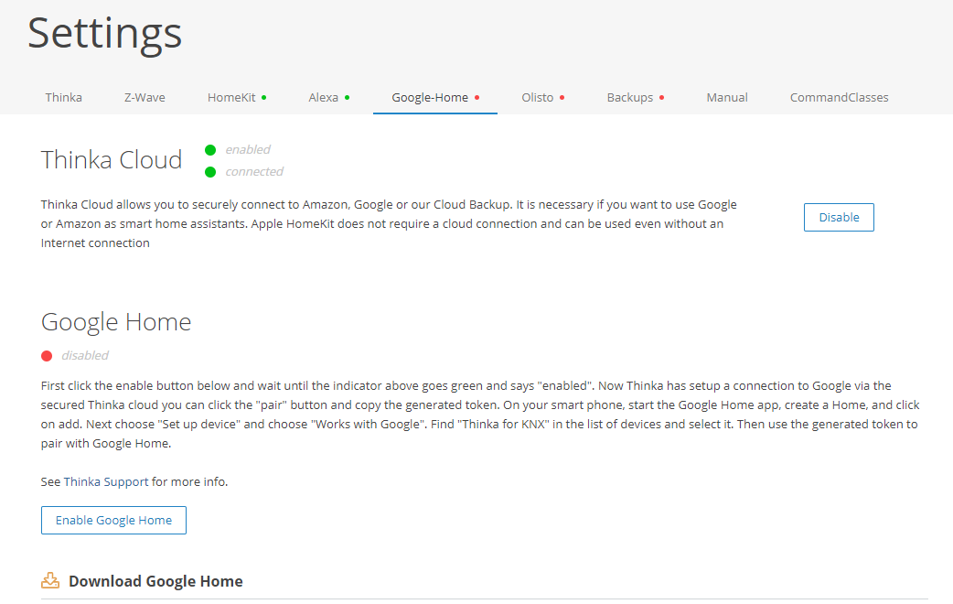Click the Download Google Home icon
The image size is (953, 604).
[x=50, y=581]
